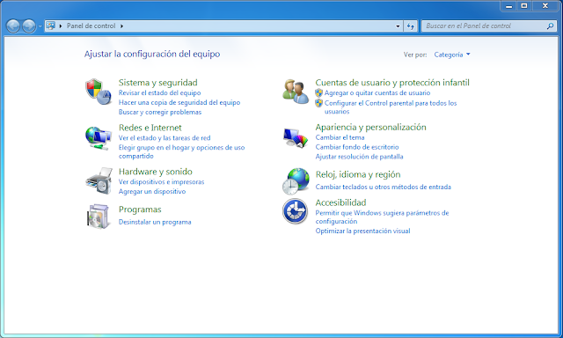Open the Cuentas de usuario people icon

(x=296, y=92)
